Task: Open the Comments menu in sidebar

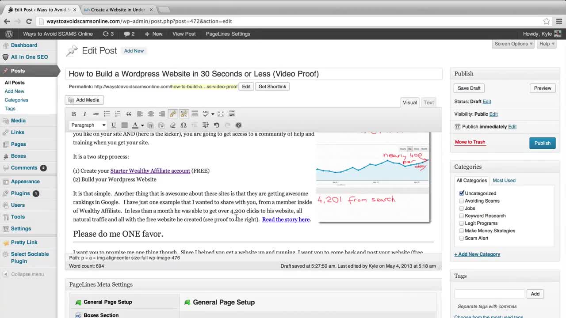Action: (24, 168)
